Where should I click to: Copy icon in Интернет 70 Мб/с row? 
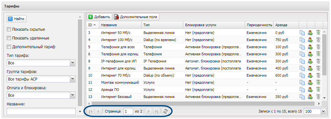(303, 76)
